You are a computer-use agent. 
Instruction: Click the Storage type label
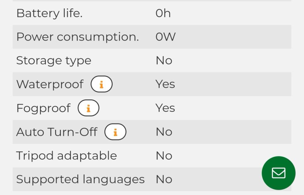(x=54, y=61)
